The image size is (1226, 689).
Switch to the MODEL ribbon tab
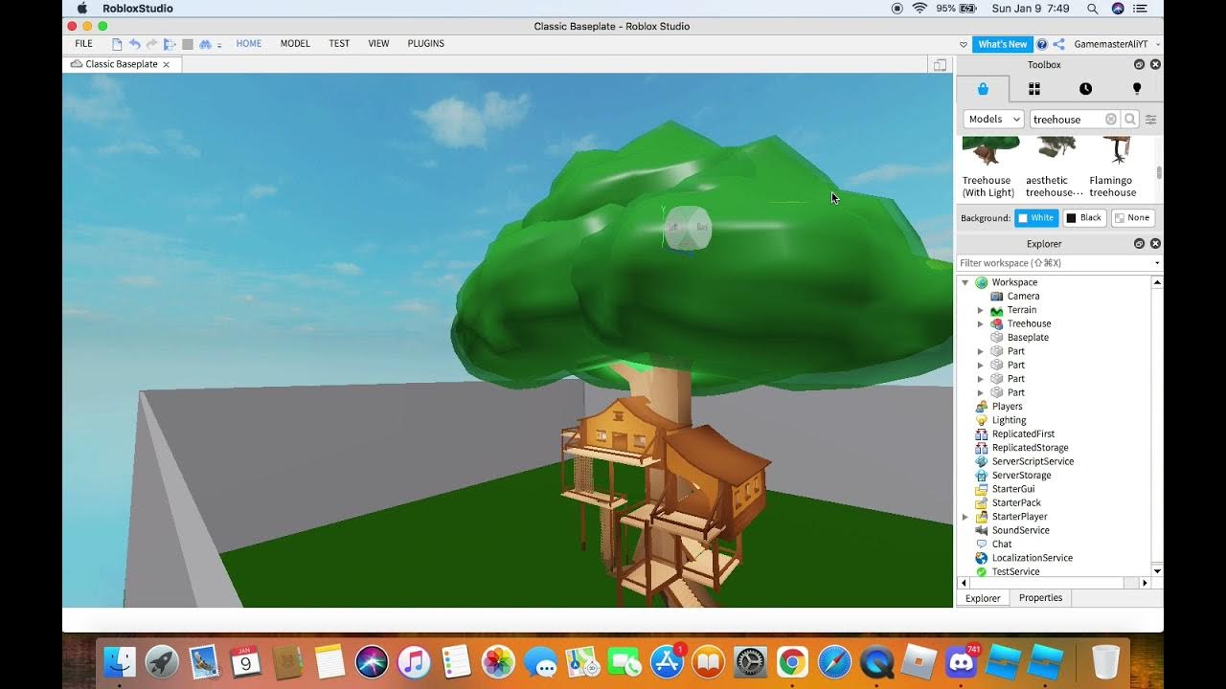[x=295, y=44]
